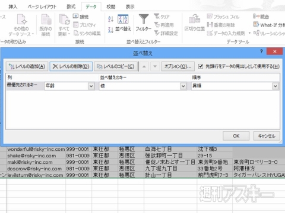The image size is (285, 213).
Task: Confirm sort with OK button
Action: pos(236,136)
